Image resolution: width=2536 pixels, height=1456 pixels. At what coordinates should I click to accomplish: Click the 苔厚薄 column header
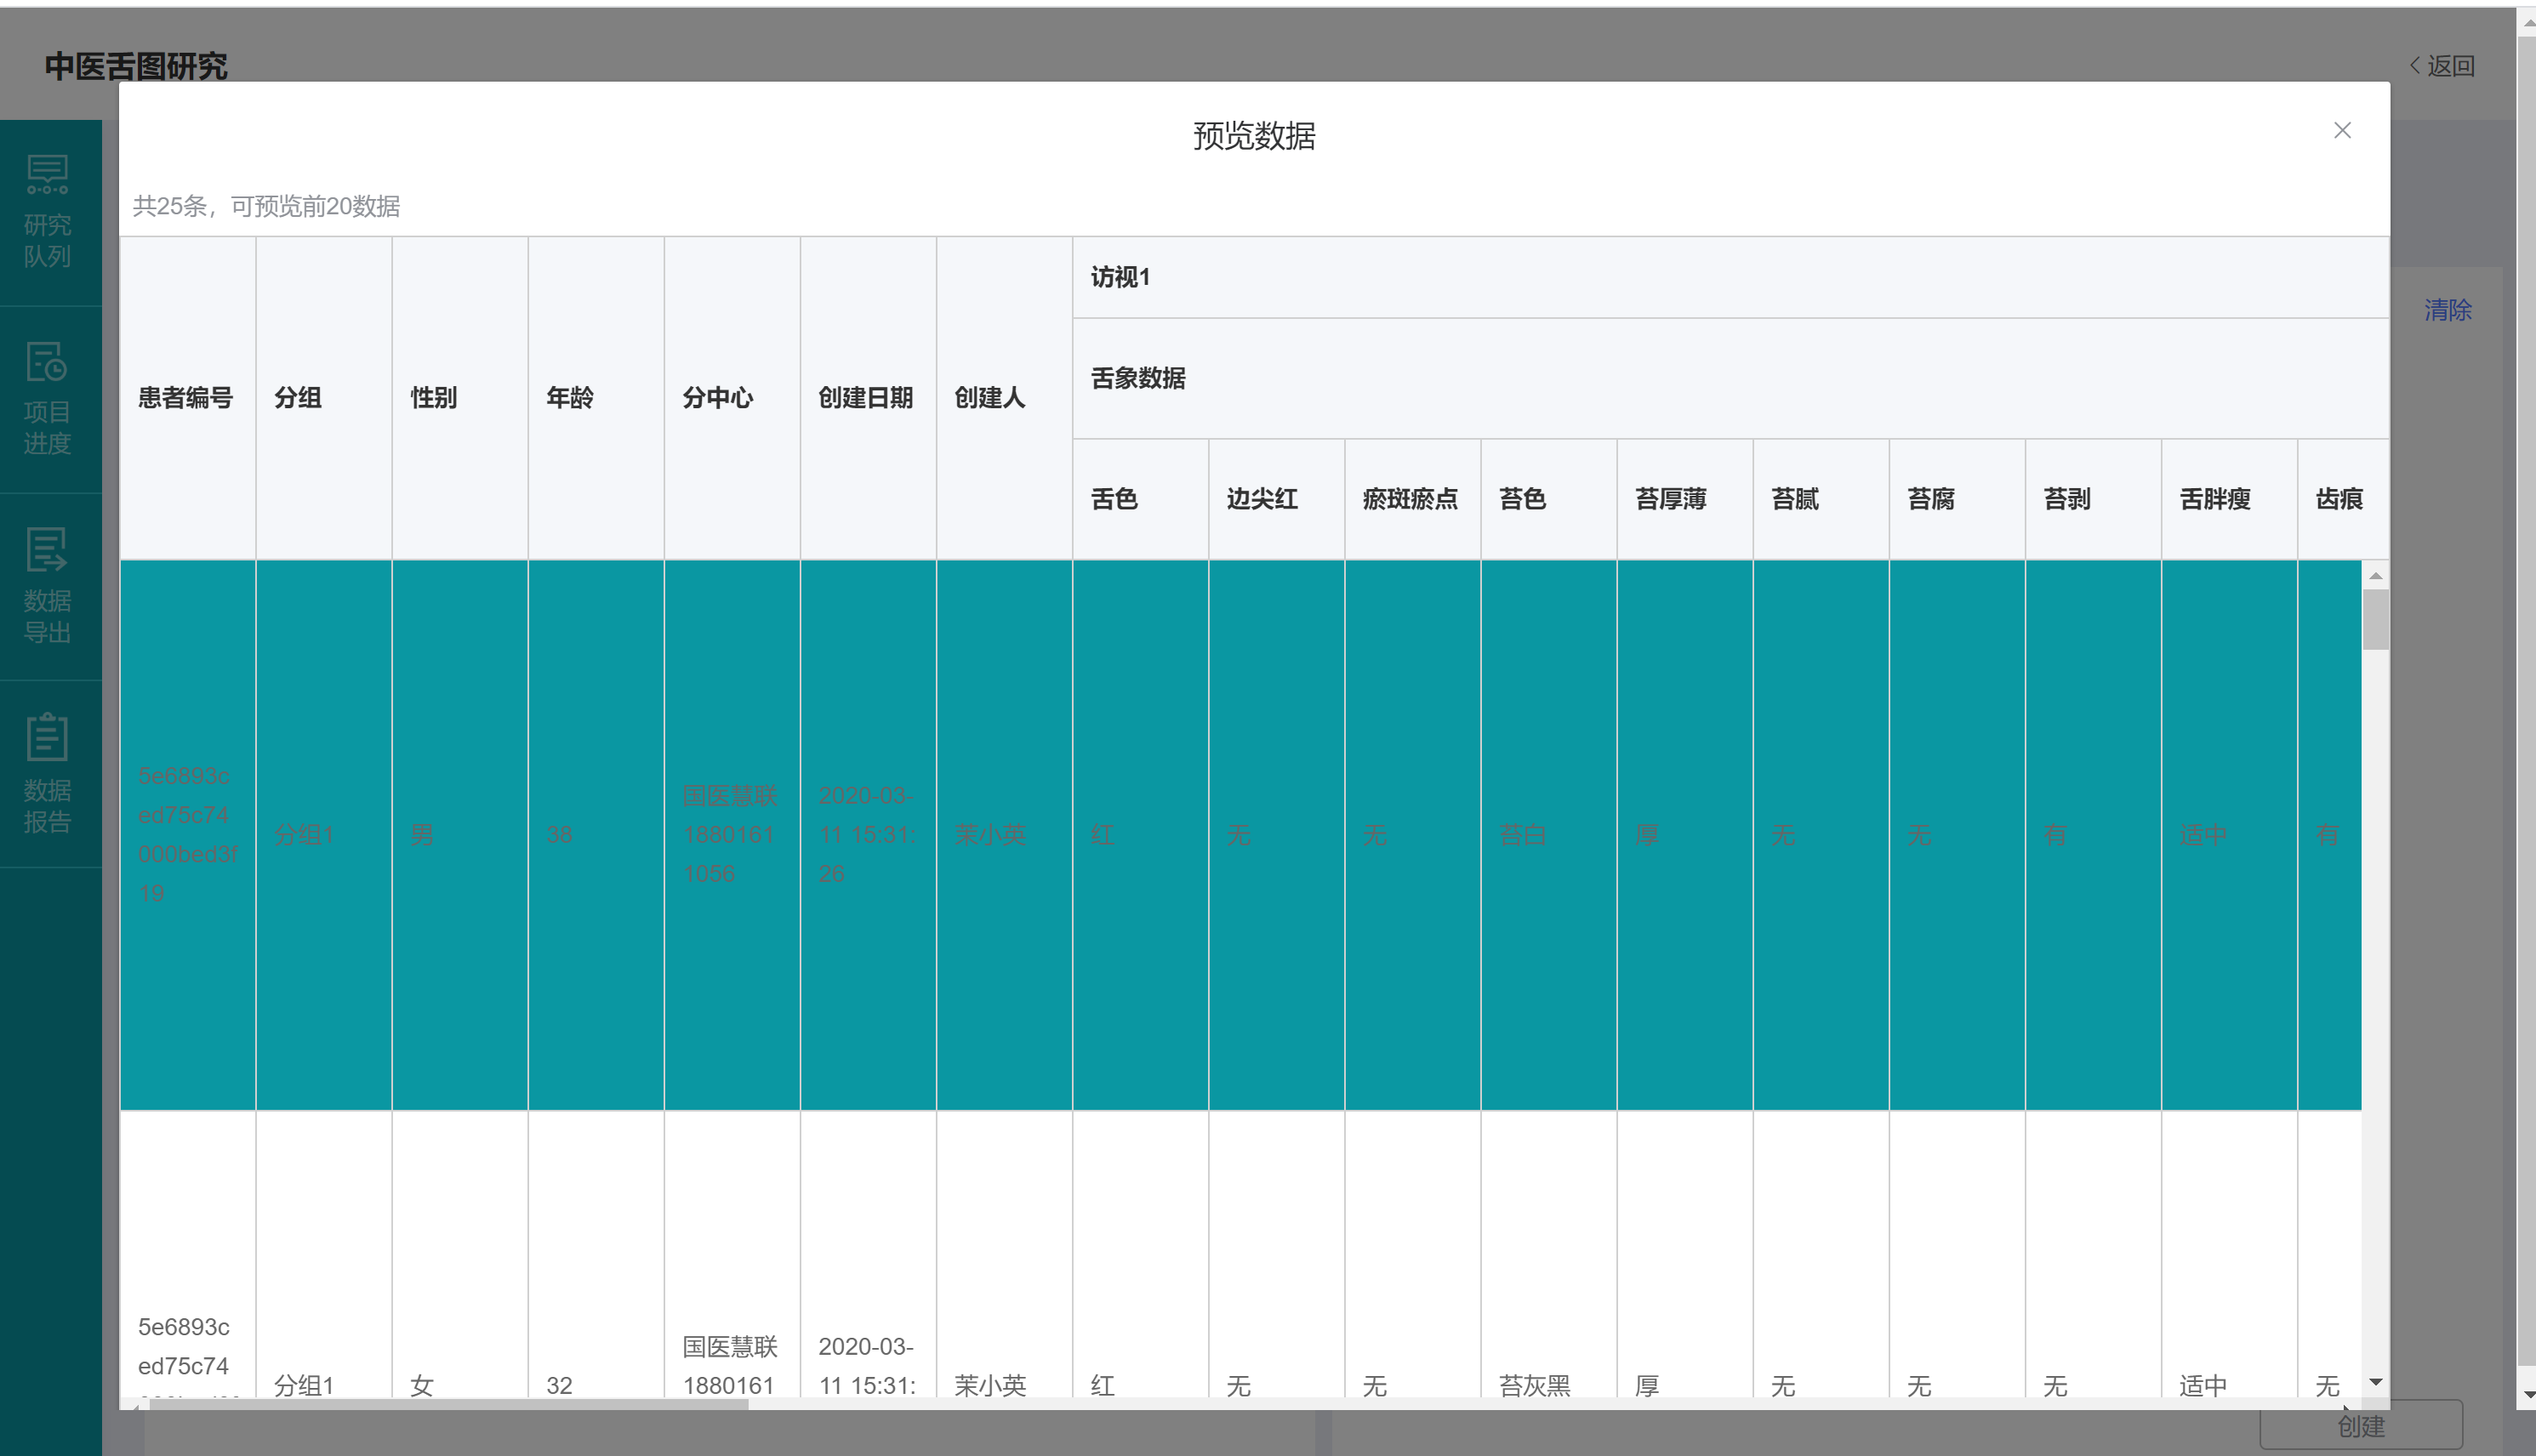pyautogui.click(x=1670, y=499)
